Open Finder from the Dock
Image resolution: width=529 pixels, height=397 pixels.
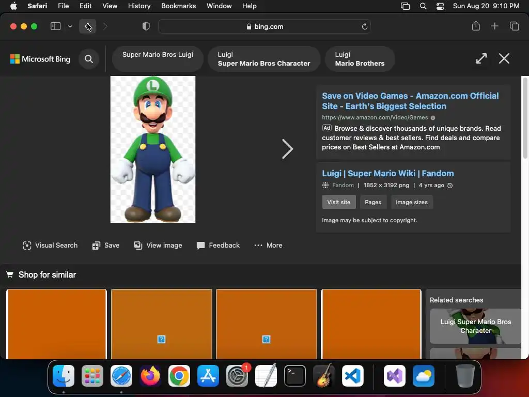click(x=64, y=376)
